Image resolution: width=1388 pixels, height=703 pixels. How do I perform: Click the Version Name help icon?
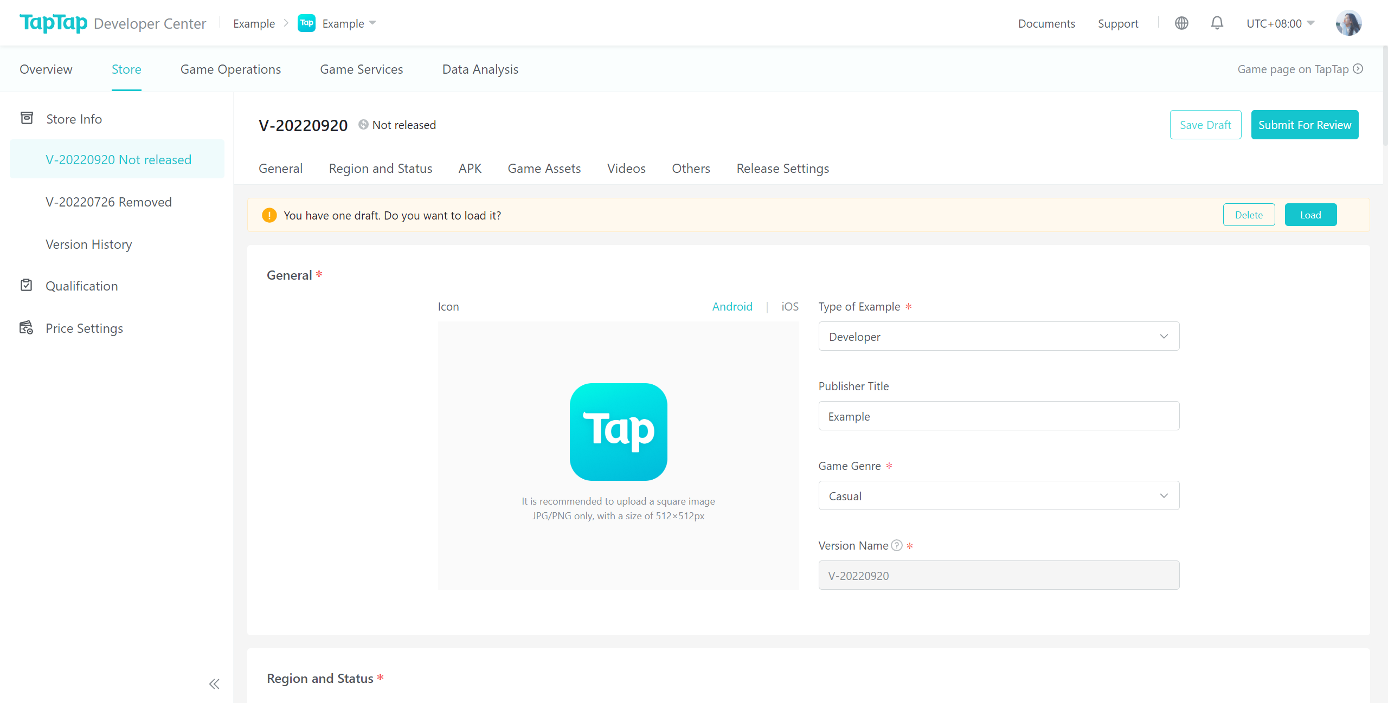click(897, 545)
